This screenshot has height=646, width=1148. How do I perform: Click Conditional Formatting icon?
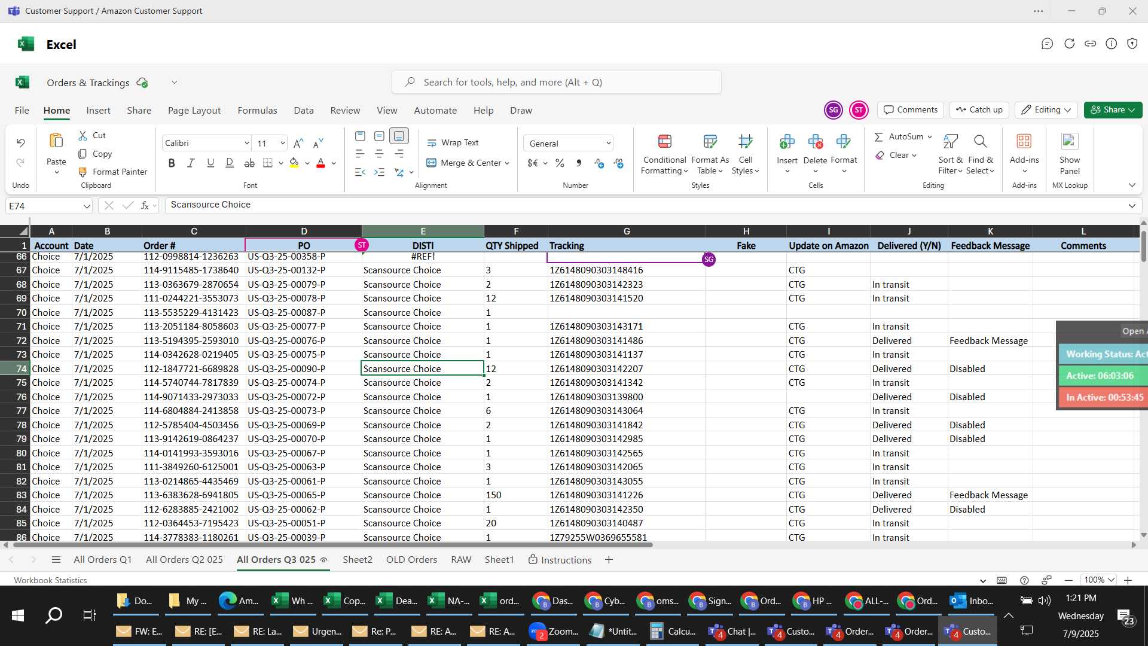(x=664, y=142)
